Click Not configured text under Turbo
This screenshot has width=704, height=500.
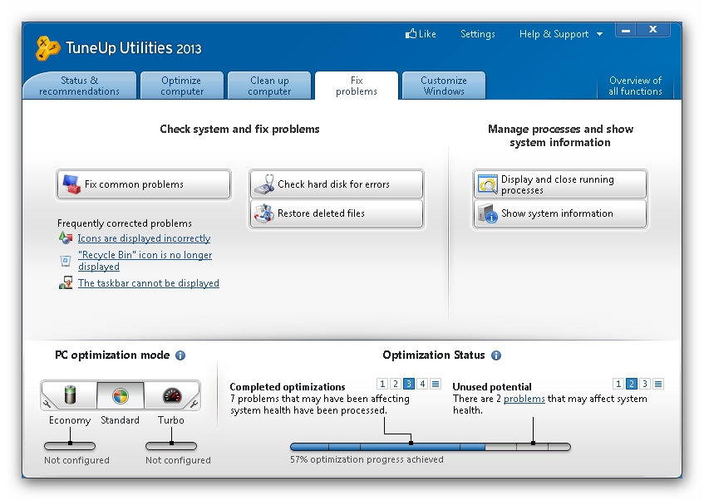(x=178, y=460)
